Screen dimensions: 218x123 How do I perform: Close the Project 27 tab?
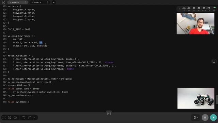click(11, 2)
